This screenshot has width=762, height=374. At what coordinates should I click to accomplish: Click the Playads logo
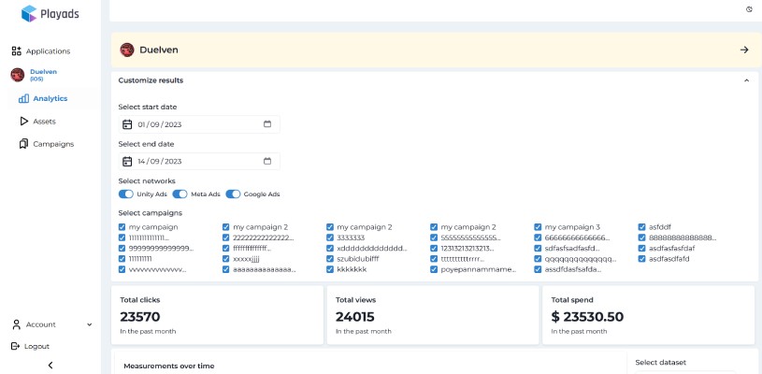click(x=50, y=14)
